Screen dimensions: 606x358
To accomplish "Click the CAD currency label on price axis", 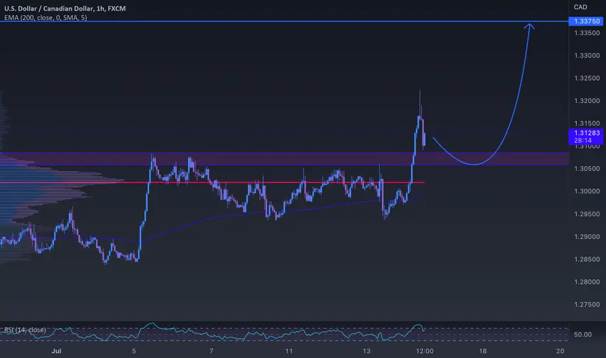I will (x=580, y=7).
